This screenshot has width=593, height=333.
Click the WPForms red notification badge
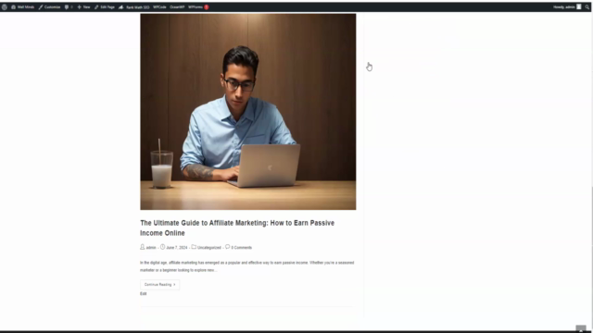click(207, 6)
